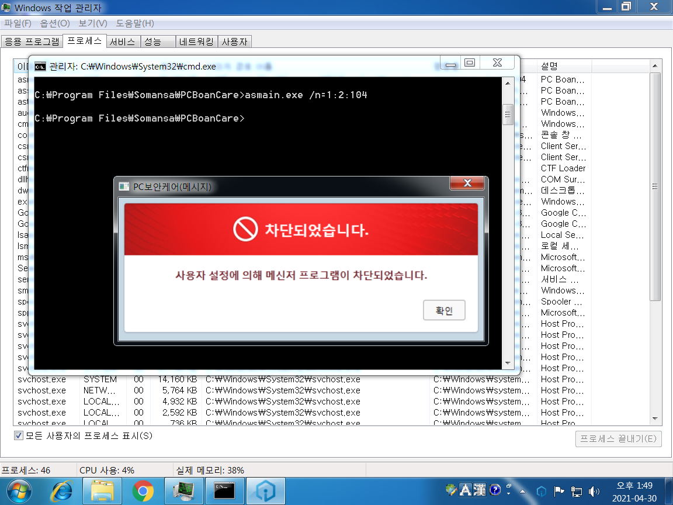The width and height of the screenshot is (673, 505).
Task: Click the CTF Loader description cell
Action: (x=563, y=168)
